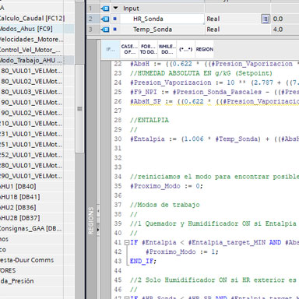Open Consignas_GAA data block
299x299 pixels.
31,229
